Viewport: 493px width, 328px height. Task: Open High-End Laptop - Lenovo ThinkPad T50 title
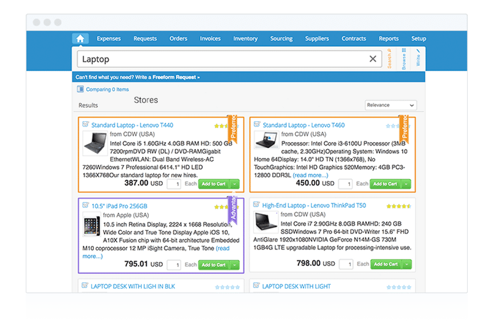pyautogui.click(x=314, y=205)
